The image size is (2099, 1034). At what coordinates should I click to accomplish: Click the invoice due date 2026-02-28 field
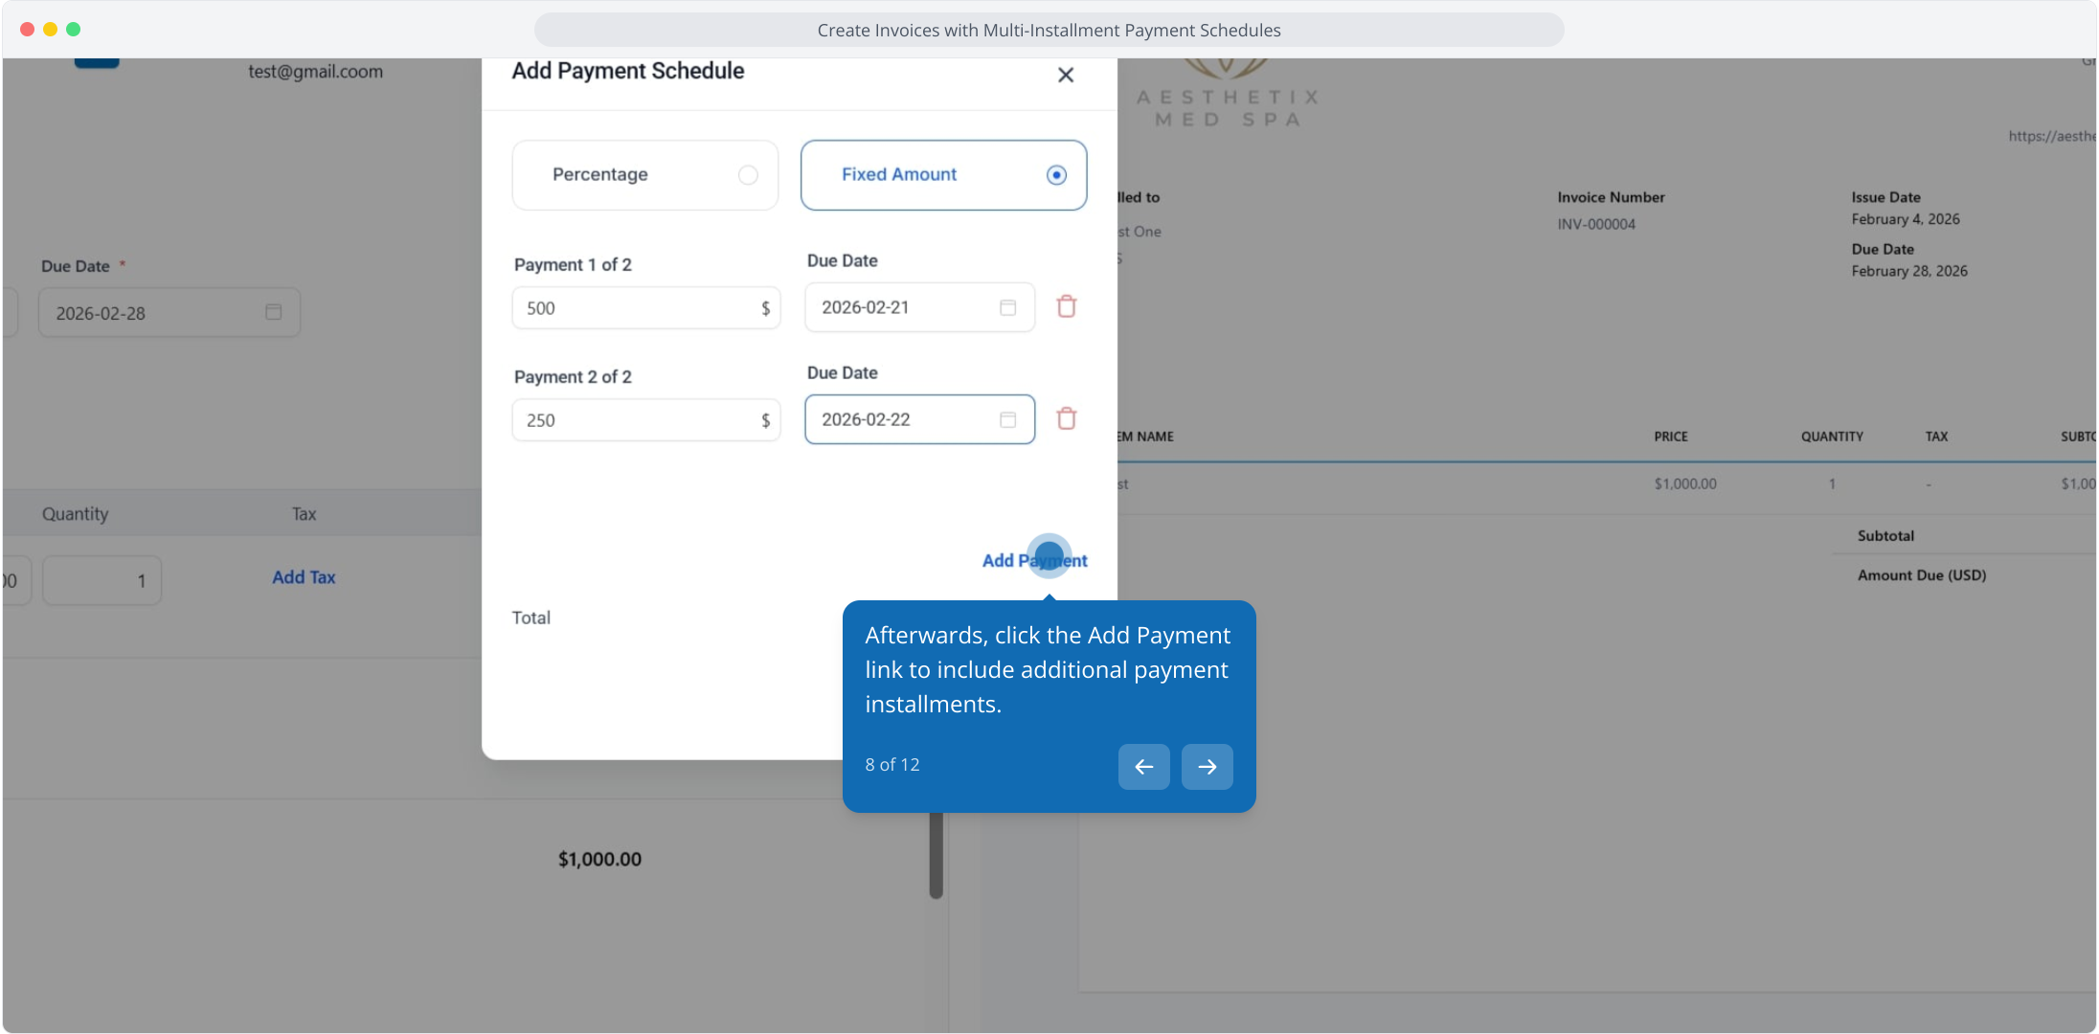[153, 313]
